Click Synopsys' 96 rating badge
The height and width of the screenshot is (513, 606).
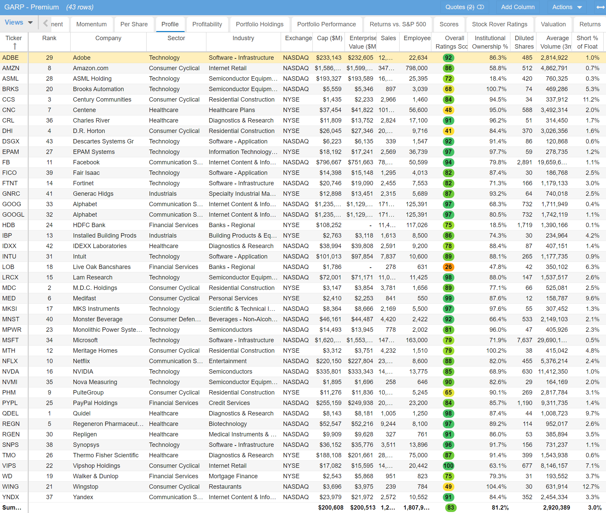tap(448, 445)
